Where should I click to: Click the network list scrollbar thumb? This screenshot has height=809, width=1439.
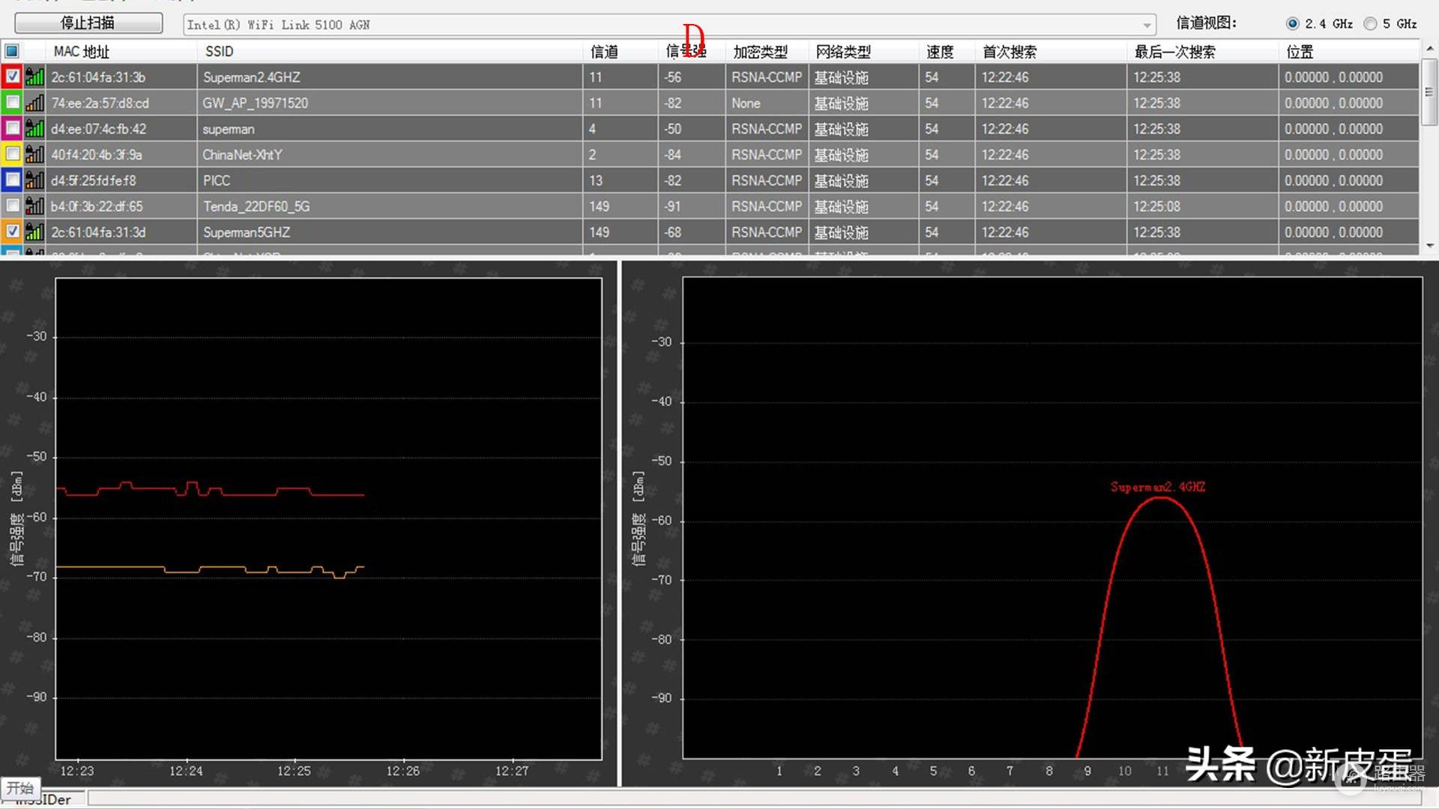click(1429, 92)
